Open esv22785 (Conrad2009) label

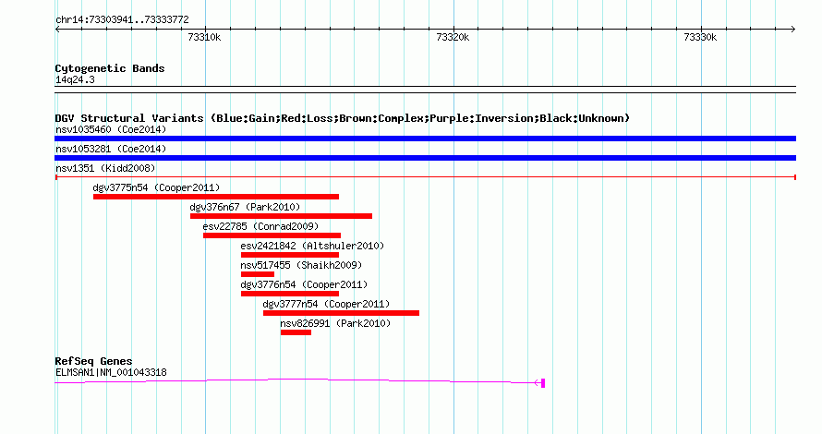[260, 226]
